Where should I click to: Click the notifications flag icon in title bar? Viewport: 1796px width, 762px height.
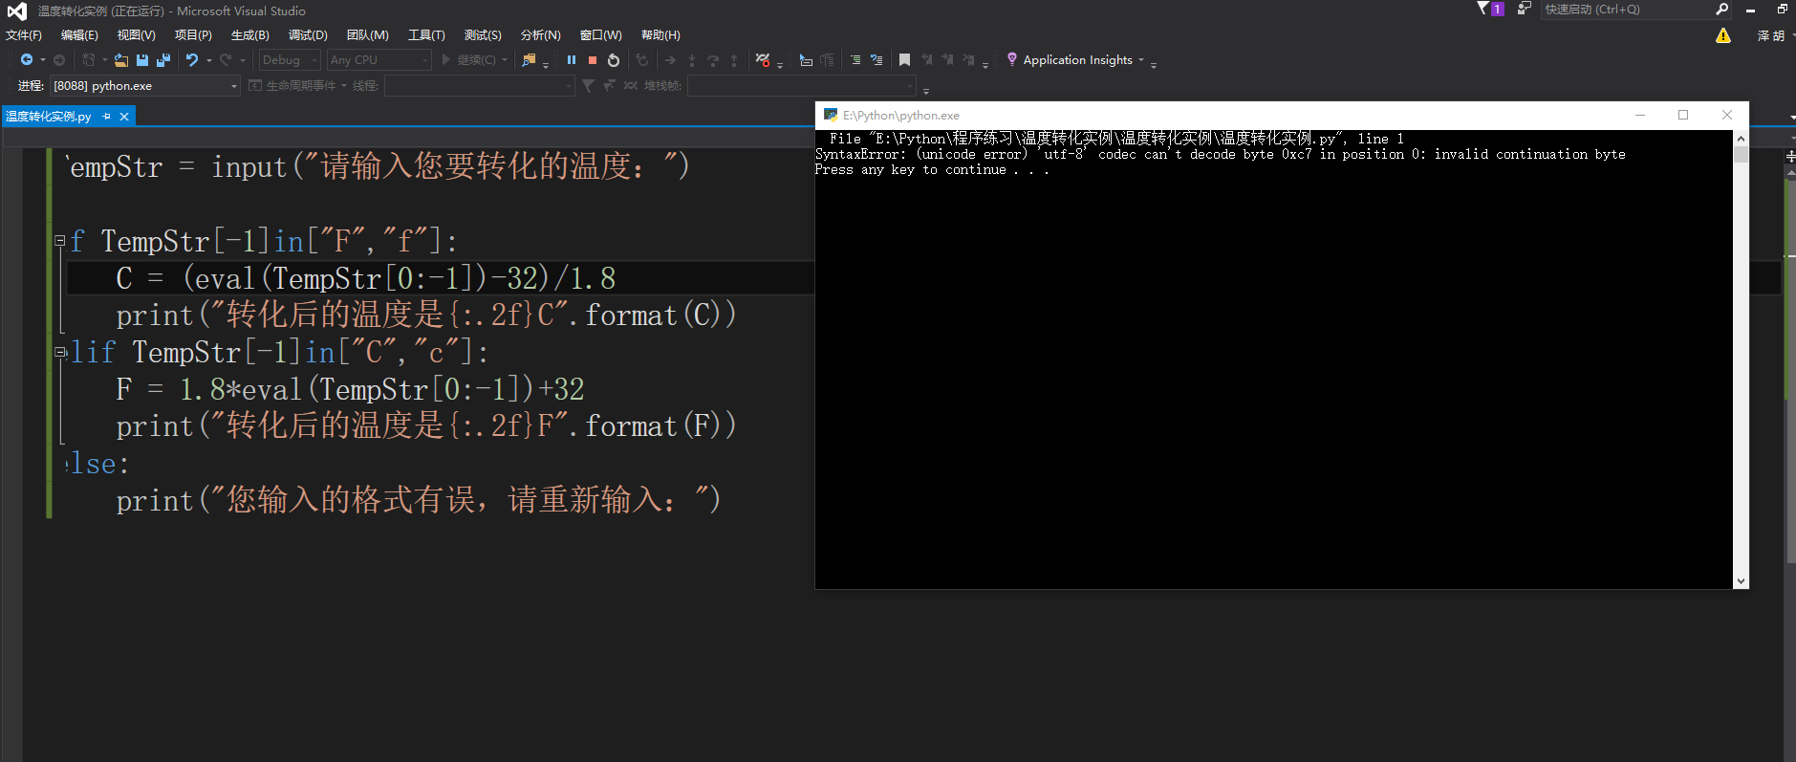point(1483,9)
